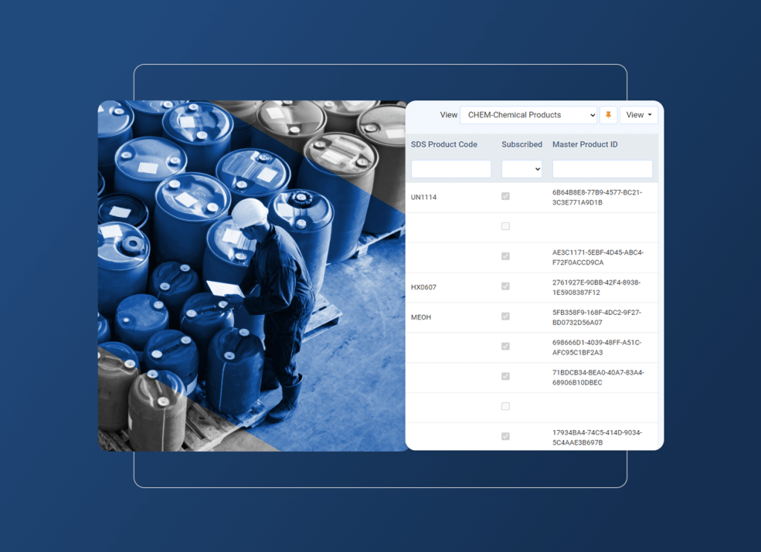Toggle the subscription checkbox for MEOH
Image resolution: width=761 pixels, height=552 pixels.
[x=505, y=316]
